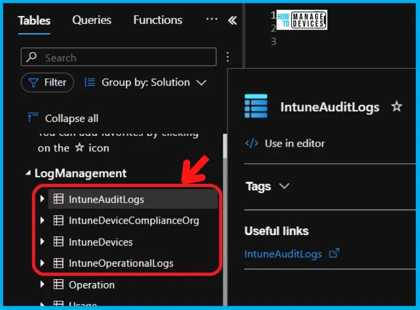Click the tables list scrollbar
This screenshot has height=310, width=420.
[225, 146]
